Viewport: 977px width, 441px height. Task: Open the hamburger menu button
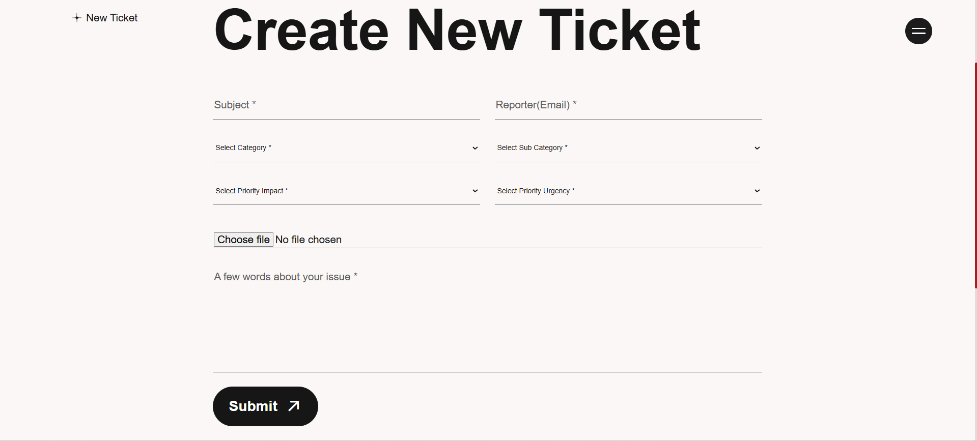coord(918,31)
